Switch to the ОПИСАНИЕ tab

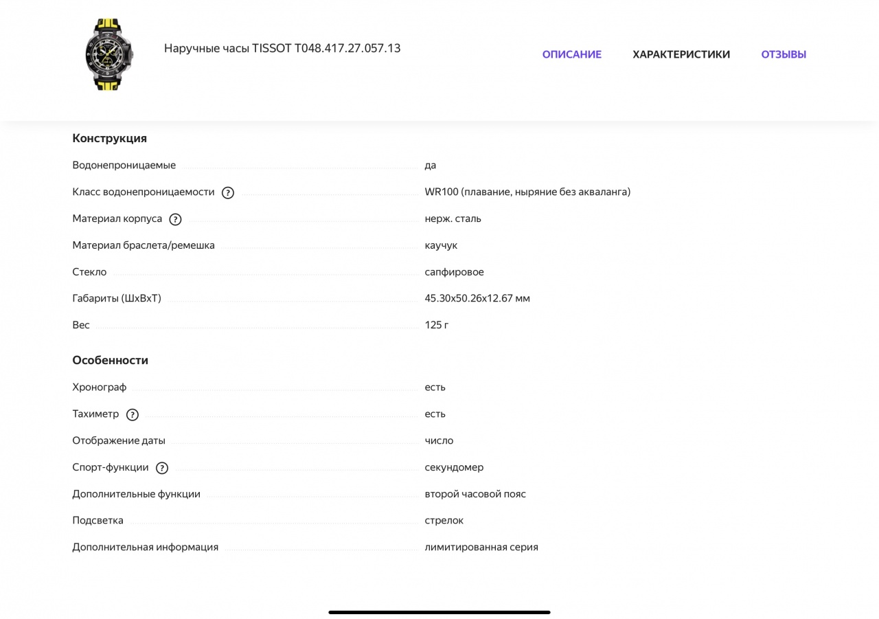pyautogui.click(x=571, y=54)
